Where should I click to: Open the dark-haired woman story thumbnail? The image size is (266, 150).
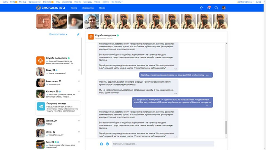click(60, 21)
